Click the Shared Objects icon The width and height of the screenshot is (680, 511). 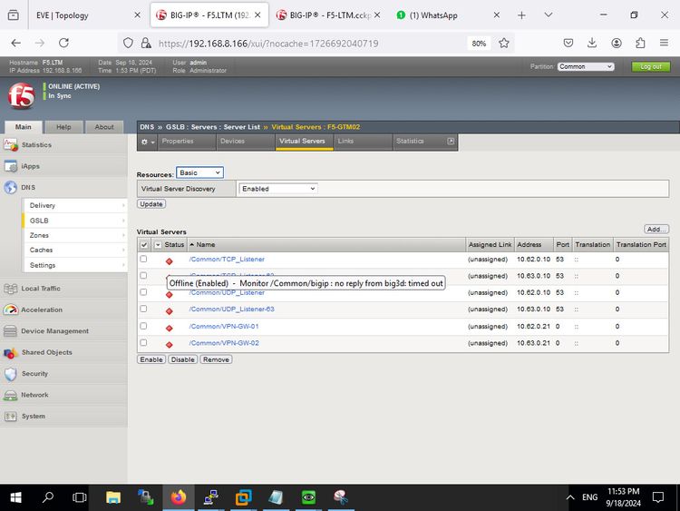pos(11,352)
